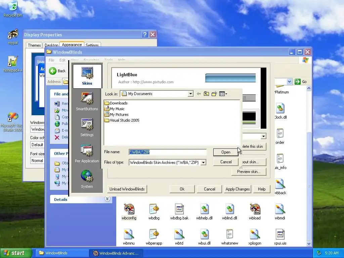Viewport: 344px width, 258px height.
Task: Open the Explorer address bar dropdown
Action: 289,82
